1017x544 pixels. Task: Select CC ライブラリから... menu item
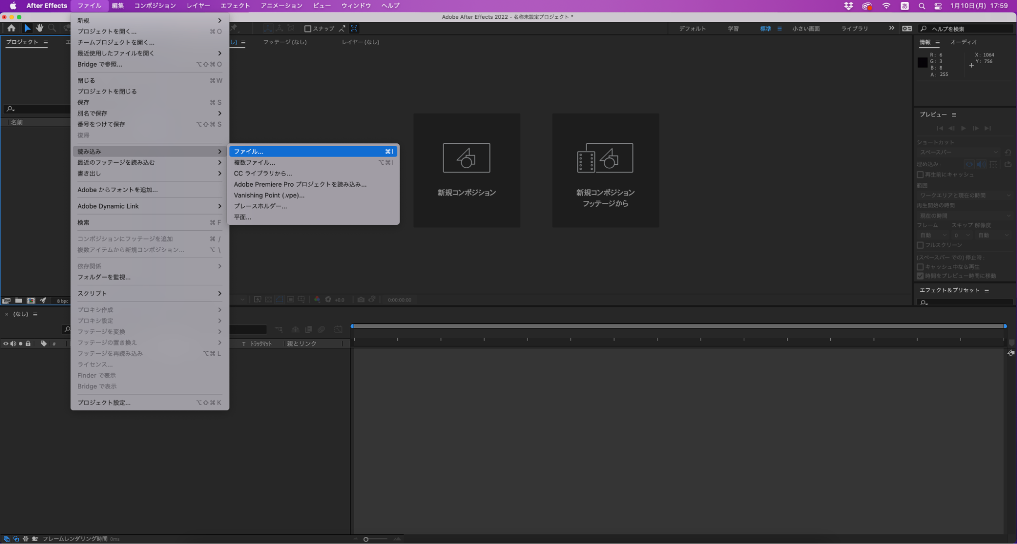pyautogui.click(x=313, y=173)
